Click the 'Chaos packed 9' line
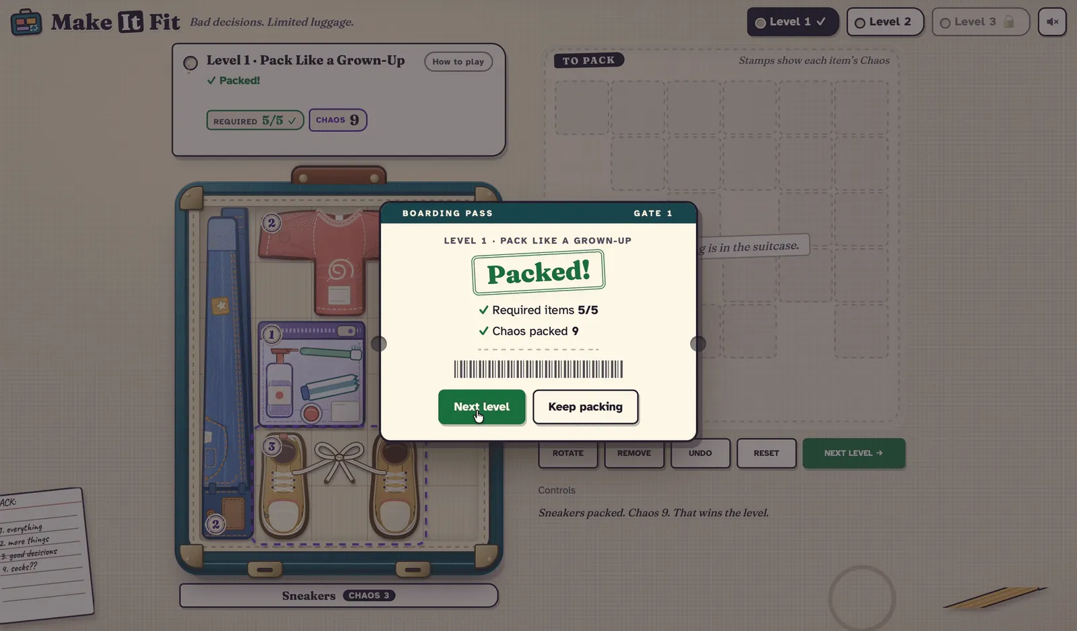This screenshot has height=631, width=1077. click(x=529, y=331)
